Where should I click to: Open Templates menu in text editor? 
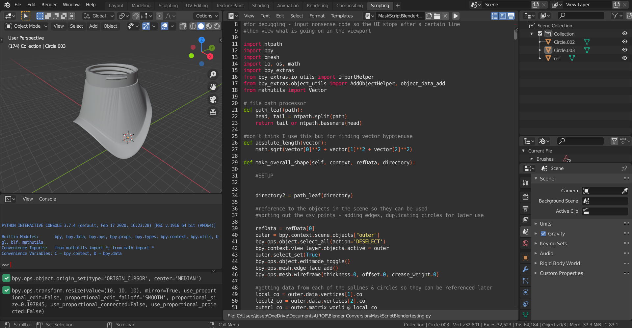[342, 16]
